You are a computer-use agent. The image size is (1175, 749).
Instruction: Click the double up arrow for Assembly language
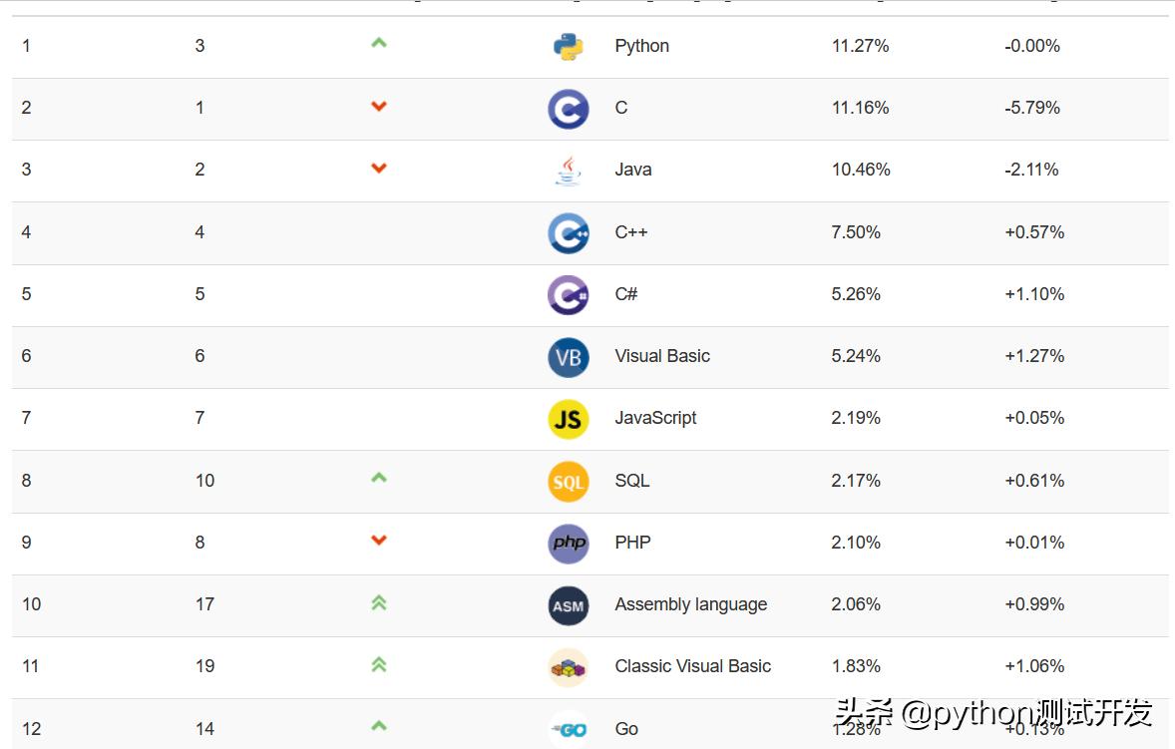pyautogui.click(x=379, y=602)
